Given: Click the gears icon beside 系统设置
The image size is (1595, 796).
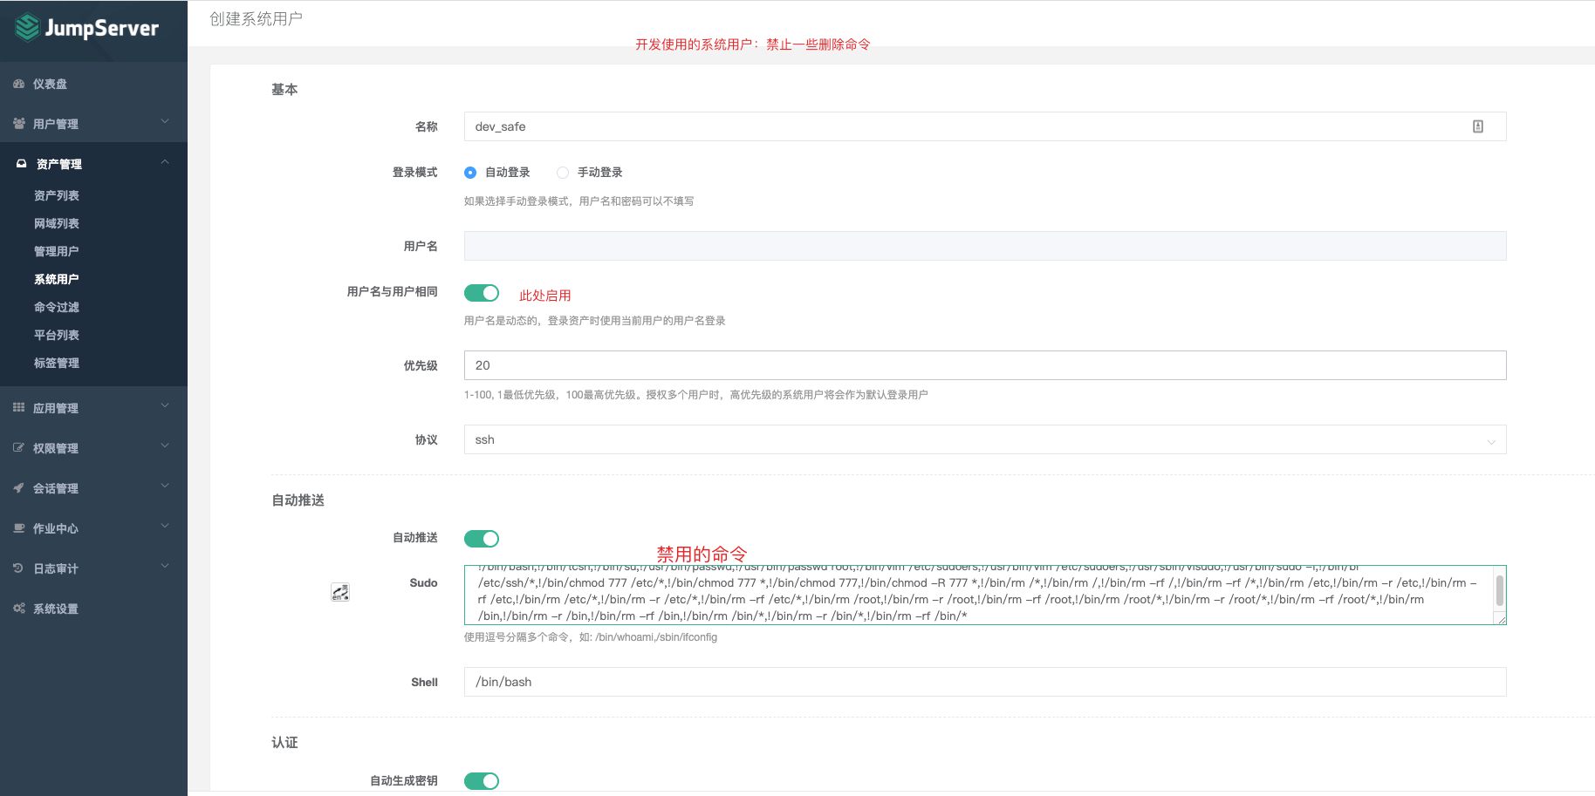Looking at the screenshot, I should pyautogui.click(x=19, y=609).
